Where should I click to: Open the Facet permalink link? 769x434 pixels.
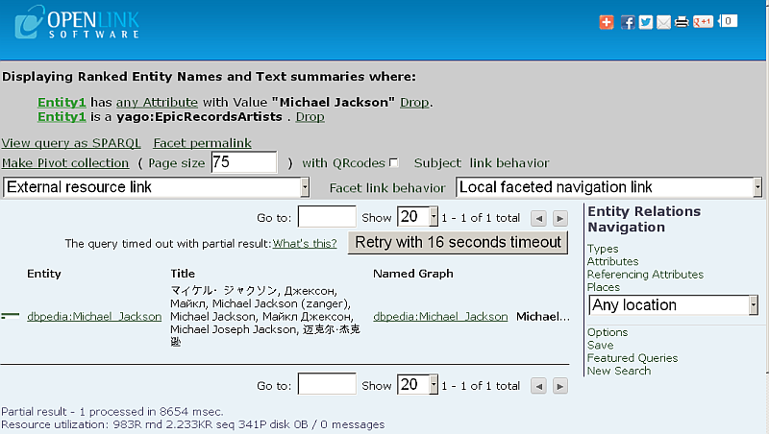[203, 143]
